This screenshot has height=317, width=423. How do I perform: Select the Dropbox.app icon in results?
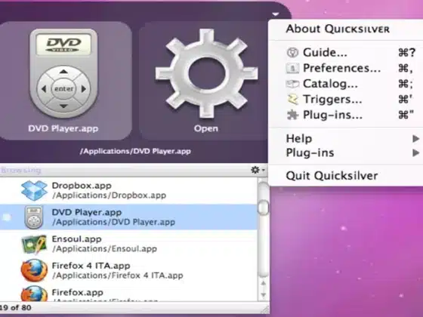point(34,190)
